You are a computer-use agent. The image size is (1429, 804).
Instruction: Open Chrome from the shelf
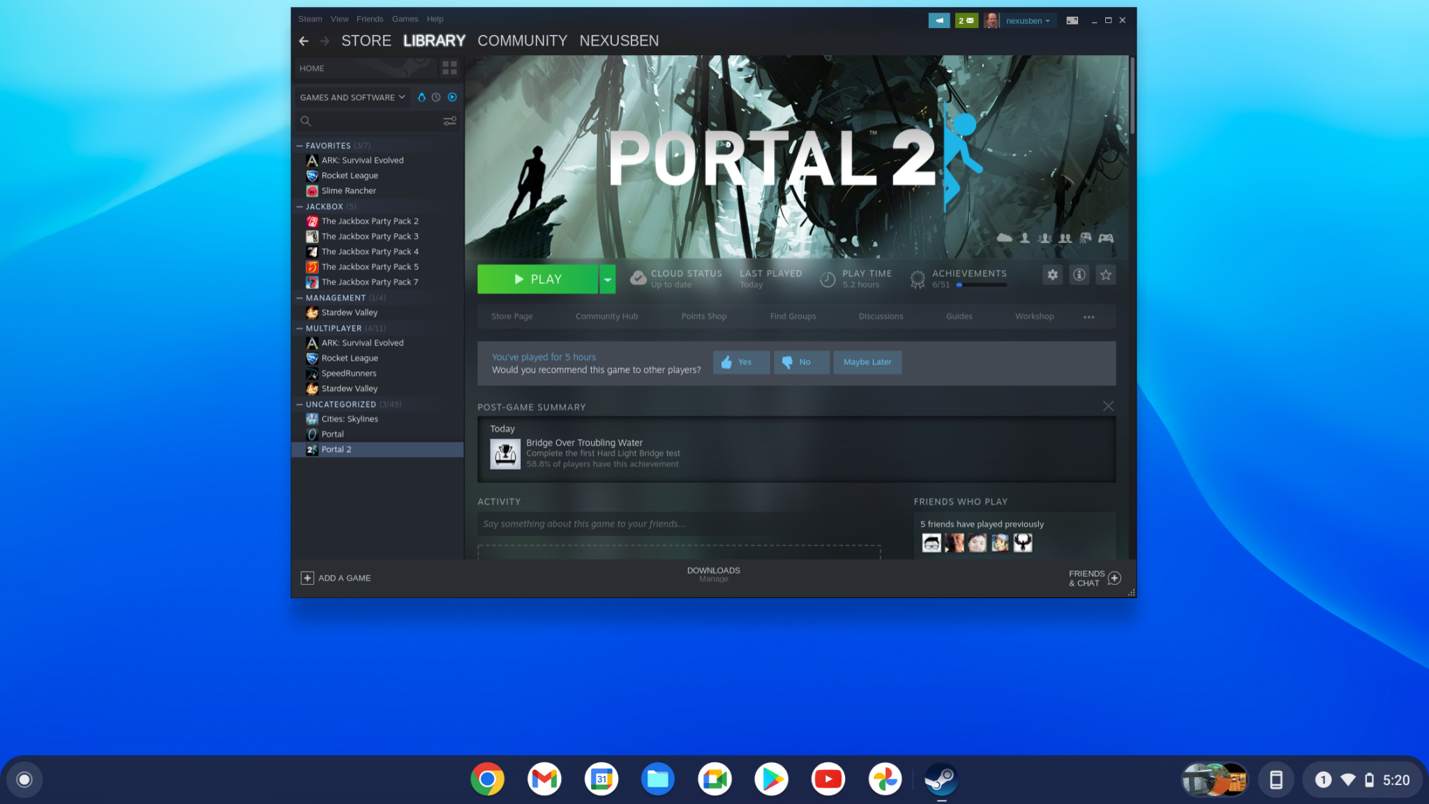[x=488, y=780]
